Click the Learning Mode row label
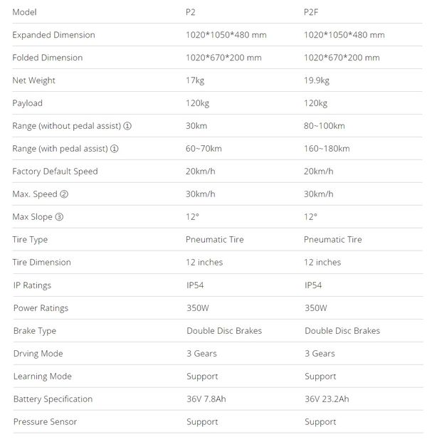 click(x=43, y=377)
